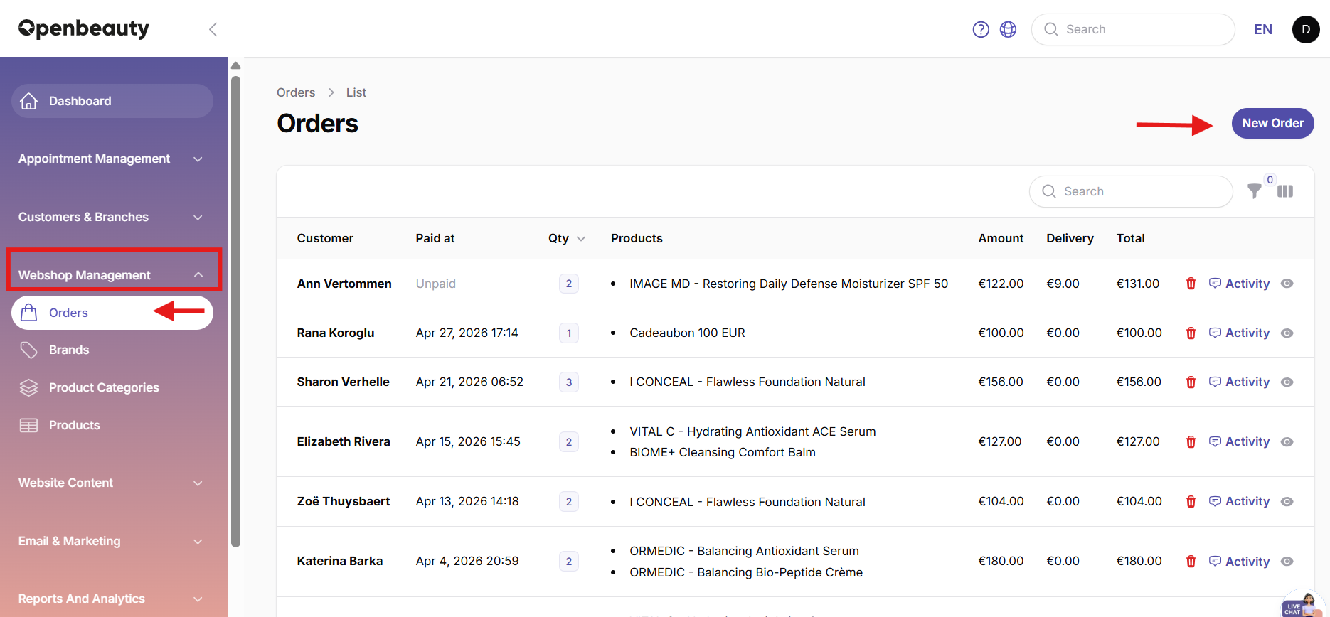The image size is (1330, 617).
Task: Delete Elizabeth Rivera's order
Action: pos(1191,441)
